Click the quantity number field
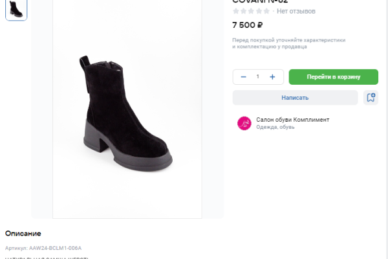This screenshot has height=259, width=388. [x=258, y=77]
